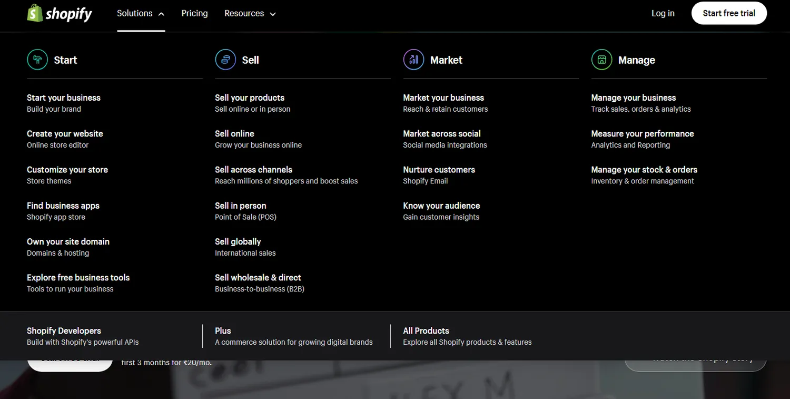
Task: Click the "Online store editor" subtitle
Action: pos(57,145)
